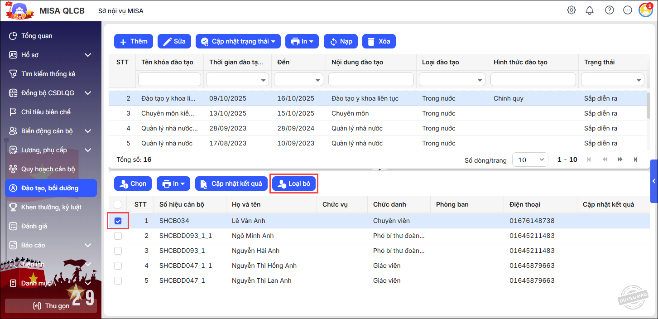Click the help question mark icon
This screenshot has height=319, width=658.
610,10
